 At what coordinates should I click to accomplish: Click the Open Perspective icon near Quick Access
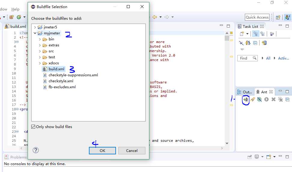[x=278, y=17]
